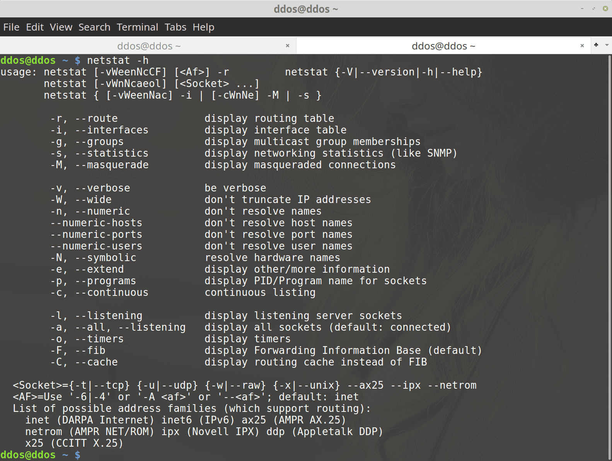Click the '--interfaces' option text

click(x=112, y=130)
